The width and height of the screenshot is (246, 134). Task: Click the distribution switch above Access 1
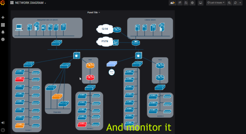coord(29,64)
